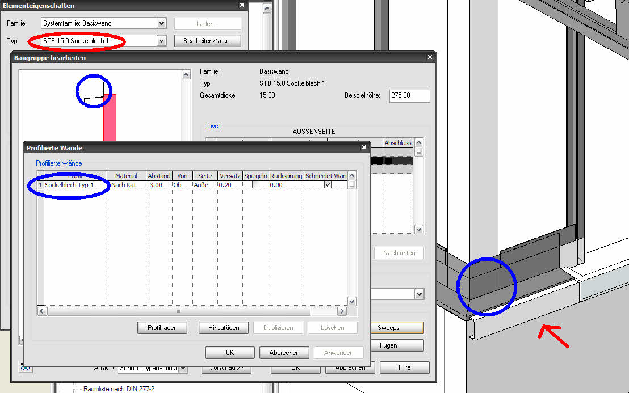Screen dimensions: 629x393
Task: Select Raumliste nach DIN 277-2 in the tree
Action: point(119,388)
